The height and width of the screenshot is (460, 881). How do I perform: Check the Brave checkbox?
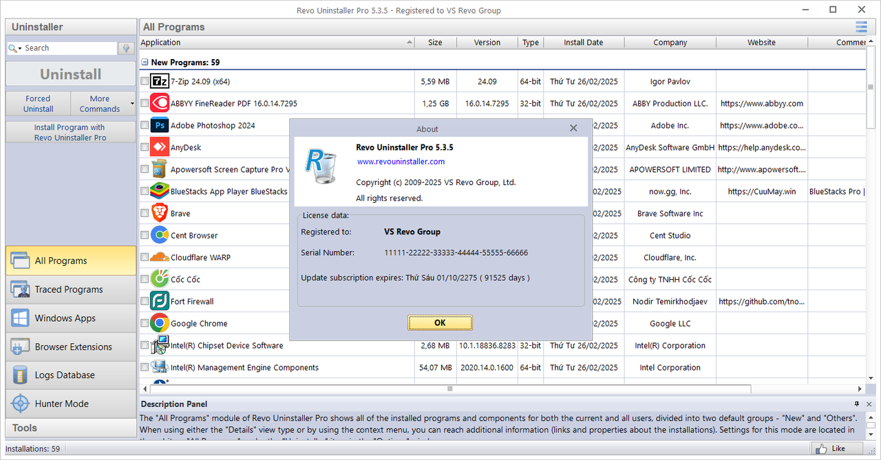pyautogui.click(x=145, y=213)
